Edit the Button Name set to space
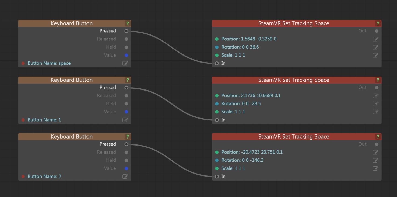Viewport: 397px width, 197px height. pos(125,63)
